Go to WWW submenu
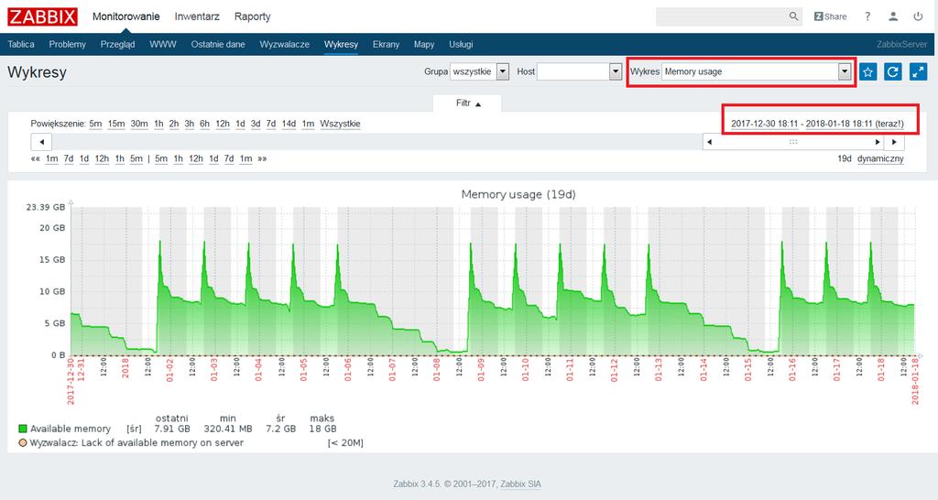The image size is (938, 500). 163,44
